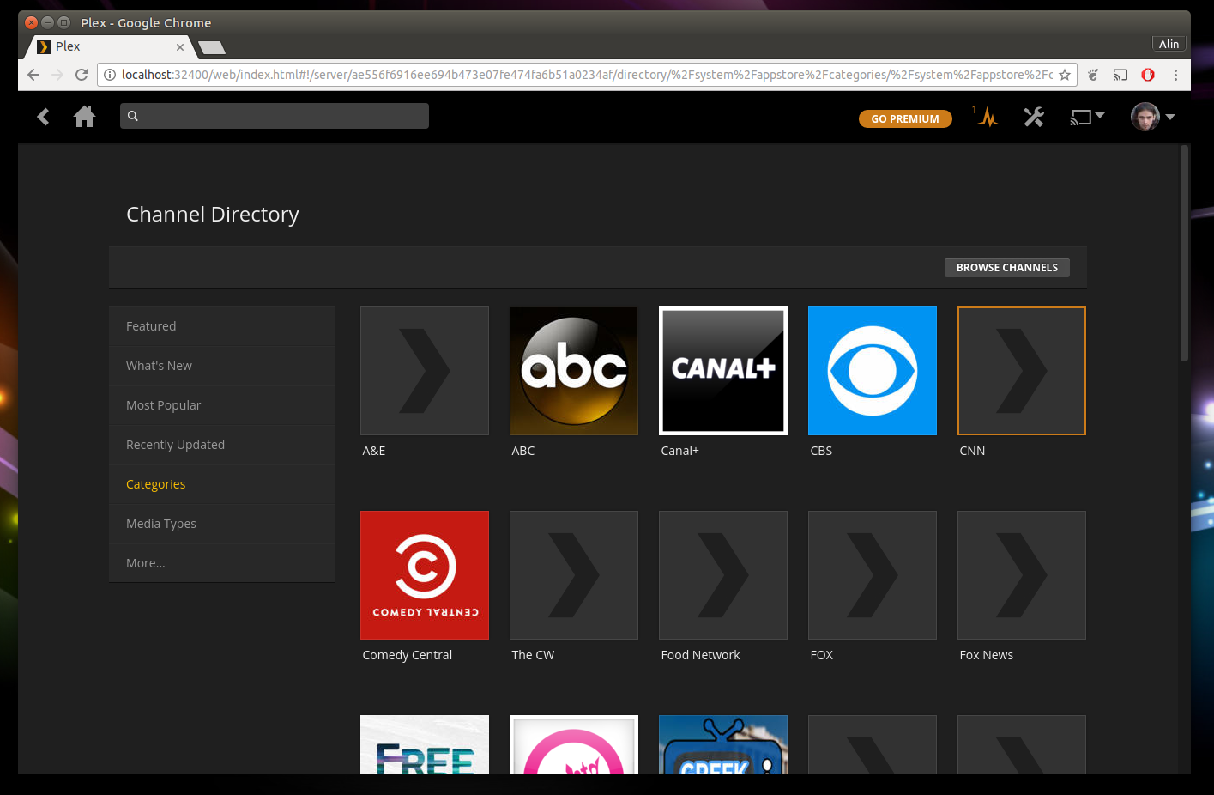
Task: Open the Food Network placeholder thumbnail
Action: click(x=723, y=575)
